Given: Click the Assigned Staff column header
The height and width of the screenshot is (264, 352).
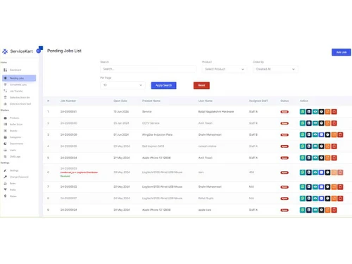Looking at the screenshot, I should [x=258, y=101].
